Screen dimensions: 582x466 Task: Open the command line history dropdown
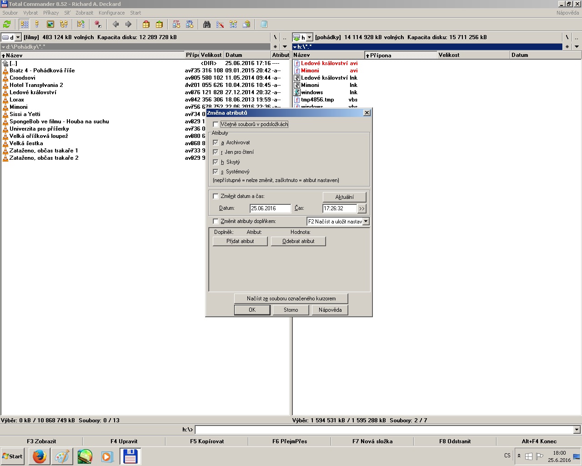[577, 430]
